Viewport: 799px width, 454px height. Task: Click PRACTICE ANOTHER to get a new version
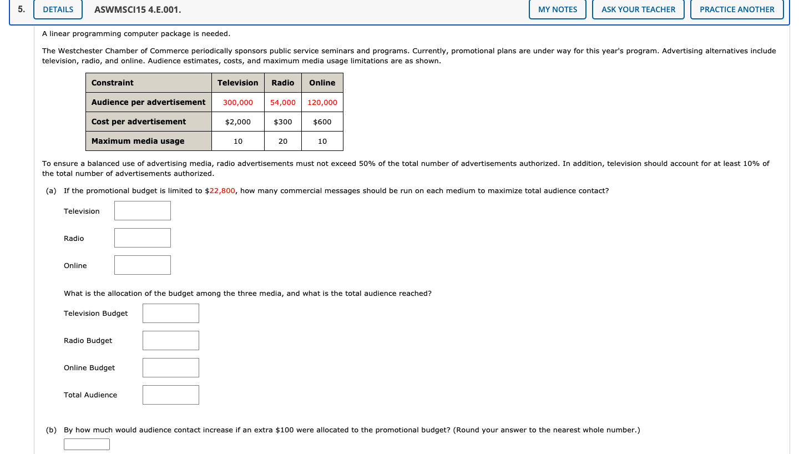[736, 9]
